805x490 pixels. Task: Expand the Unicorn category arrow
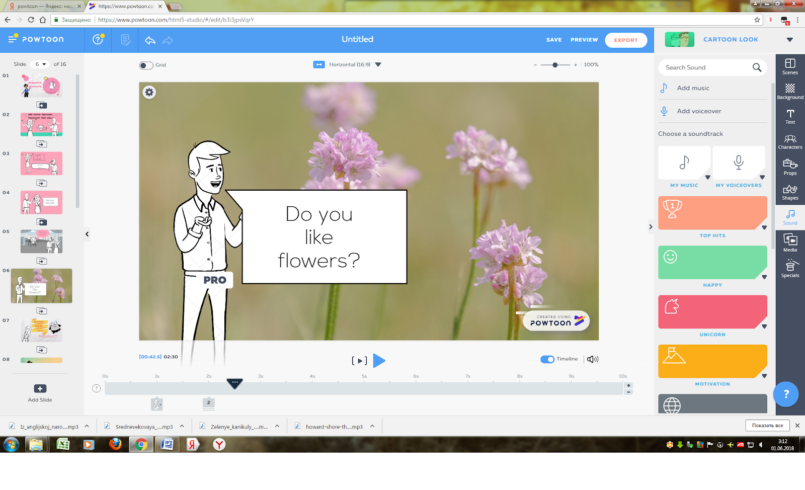coord(764,326)
